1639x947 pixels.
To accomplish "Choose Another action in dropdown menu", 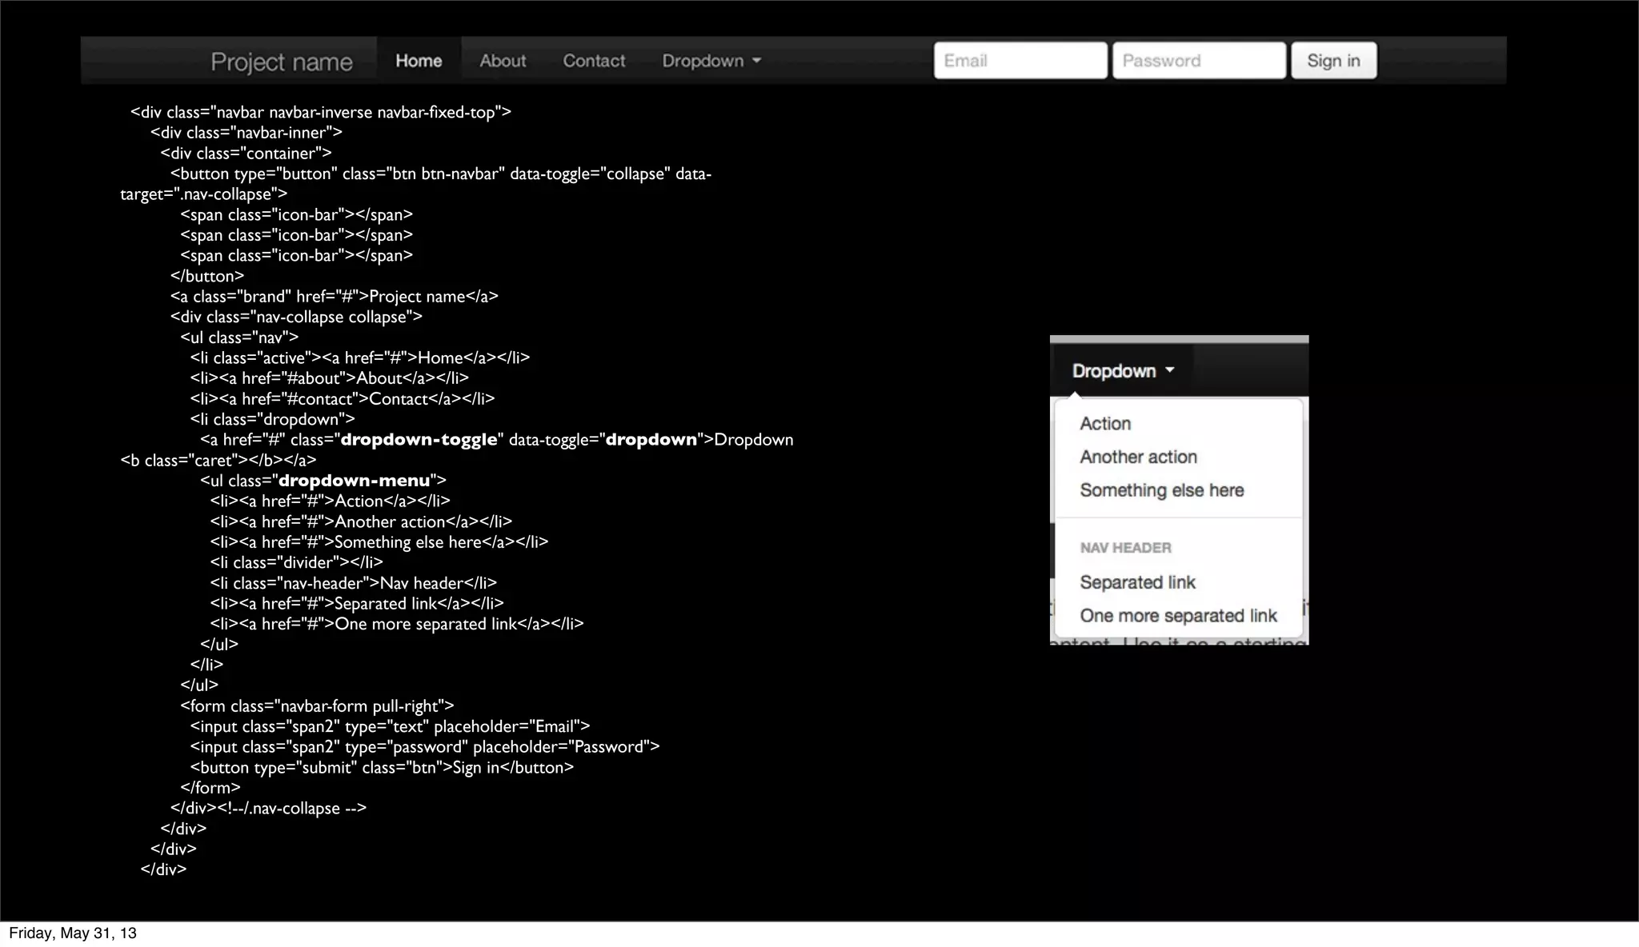I will pos(1138,457).
